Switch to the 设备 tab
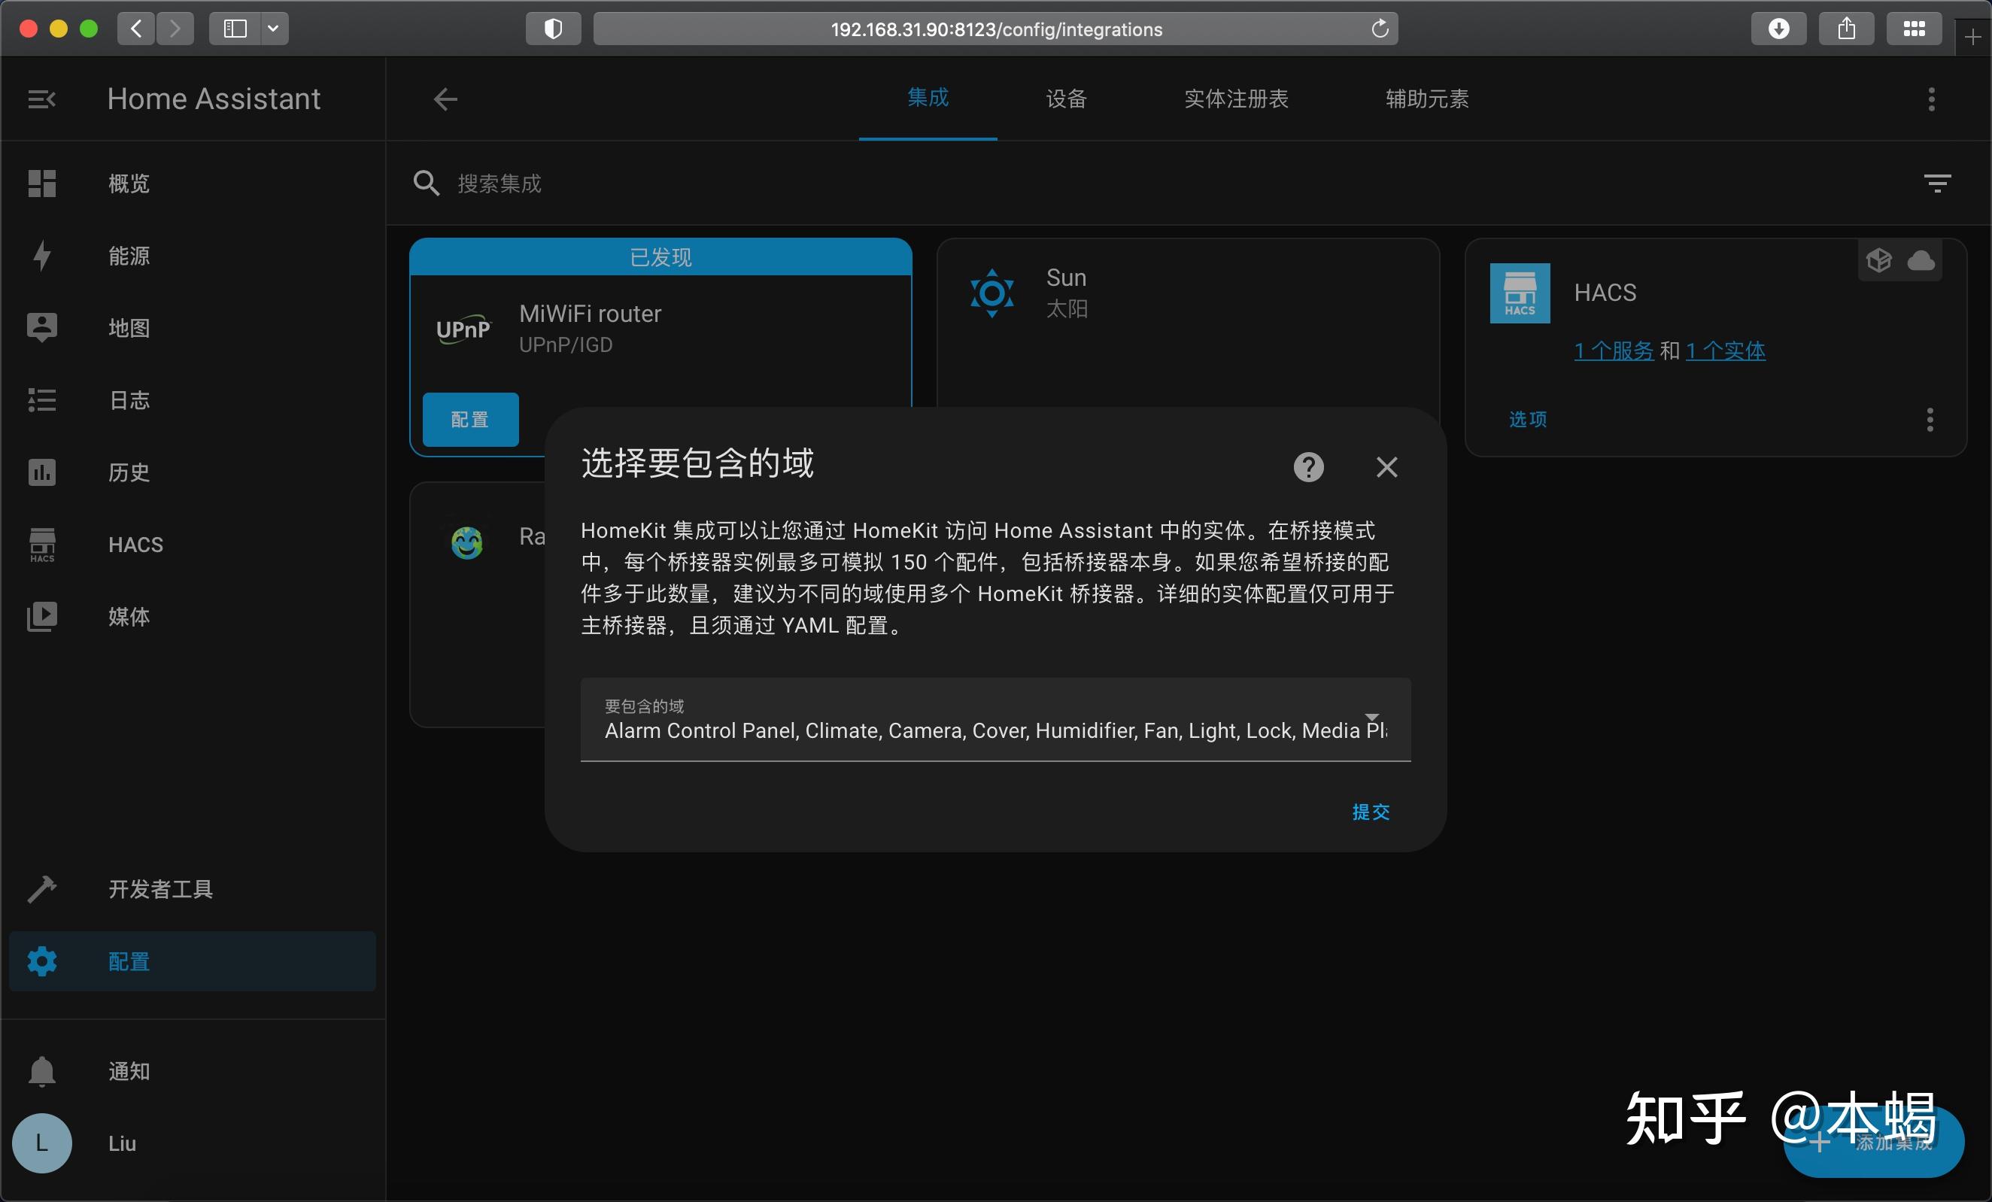This screenshot has height=1202, width=1992. tap(1065, 99)
